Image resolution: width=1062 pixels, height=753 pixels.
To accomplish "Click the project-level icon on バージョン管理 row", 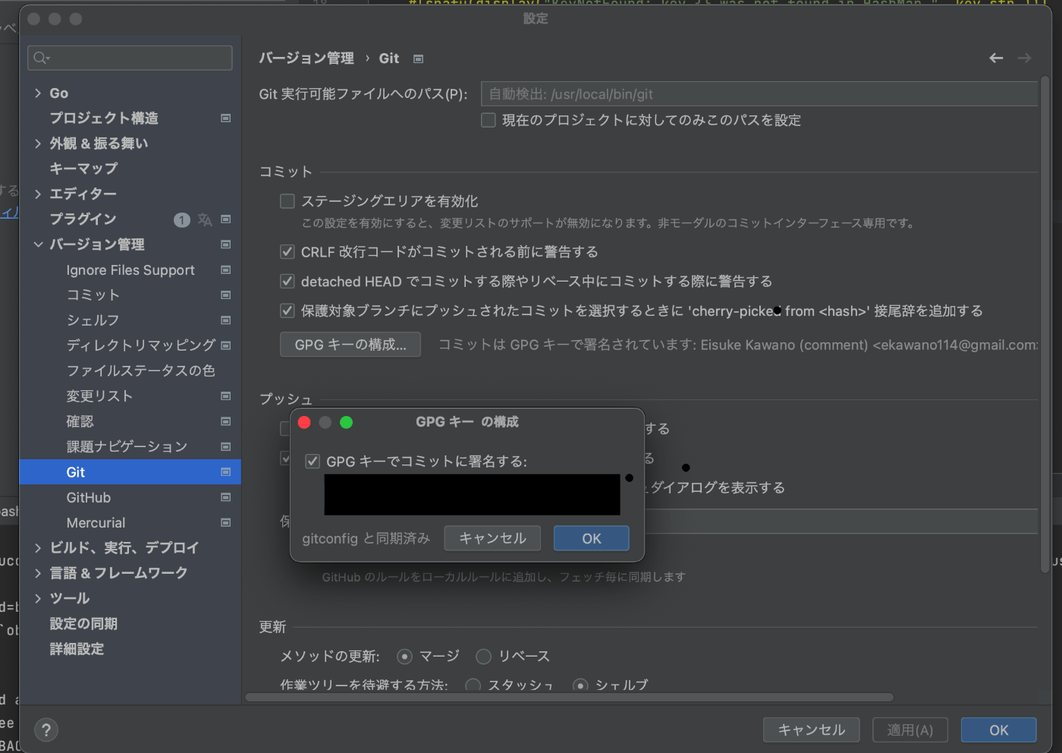I will pyautogui.click(x=225, y=244).
